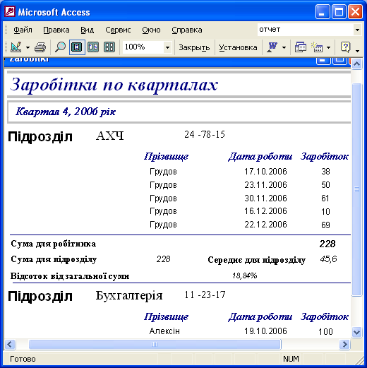
Task: Select the Zoom magnifier tool
Action: click(x=60, y=47)
